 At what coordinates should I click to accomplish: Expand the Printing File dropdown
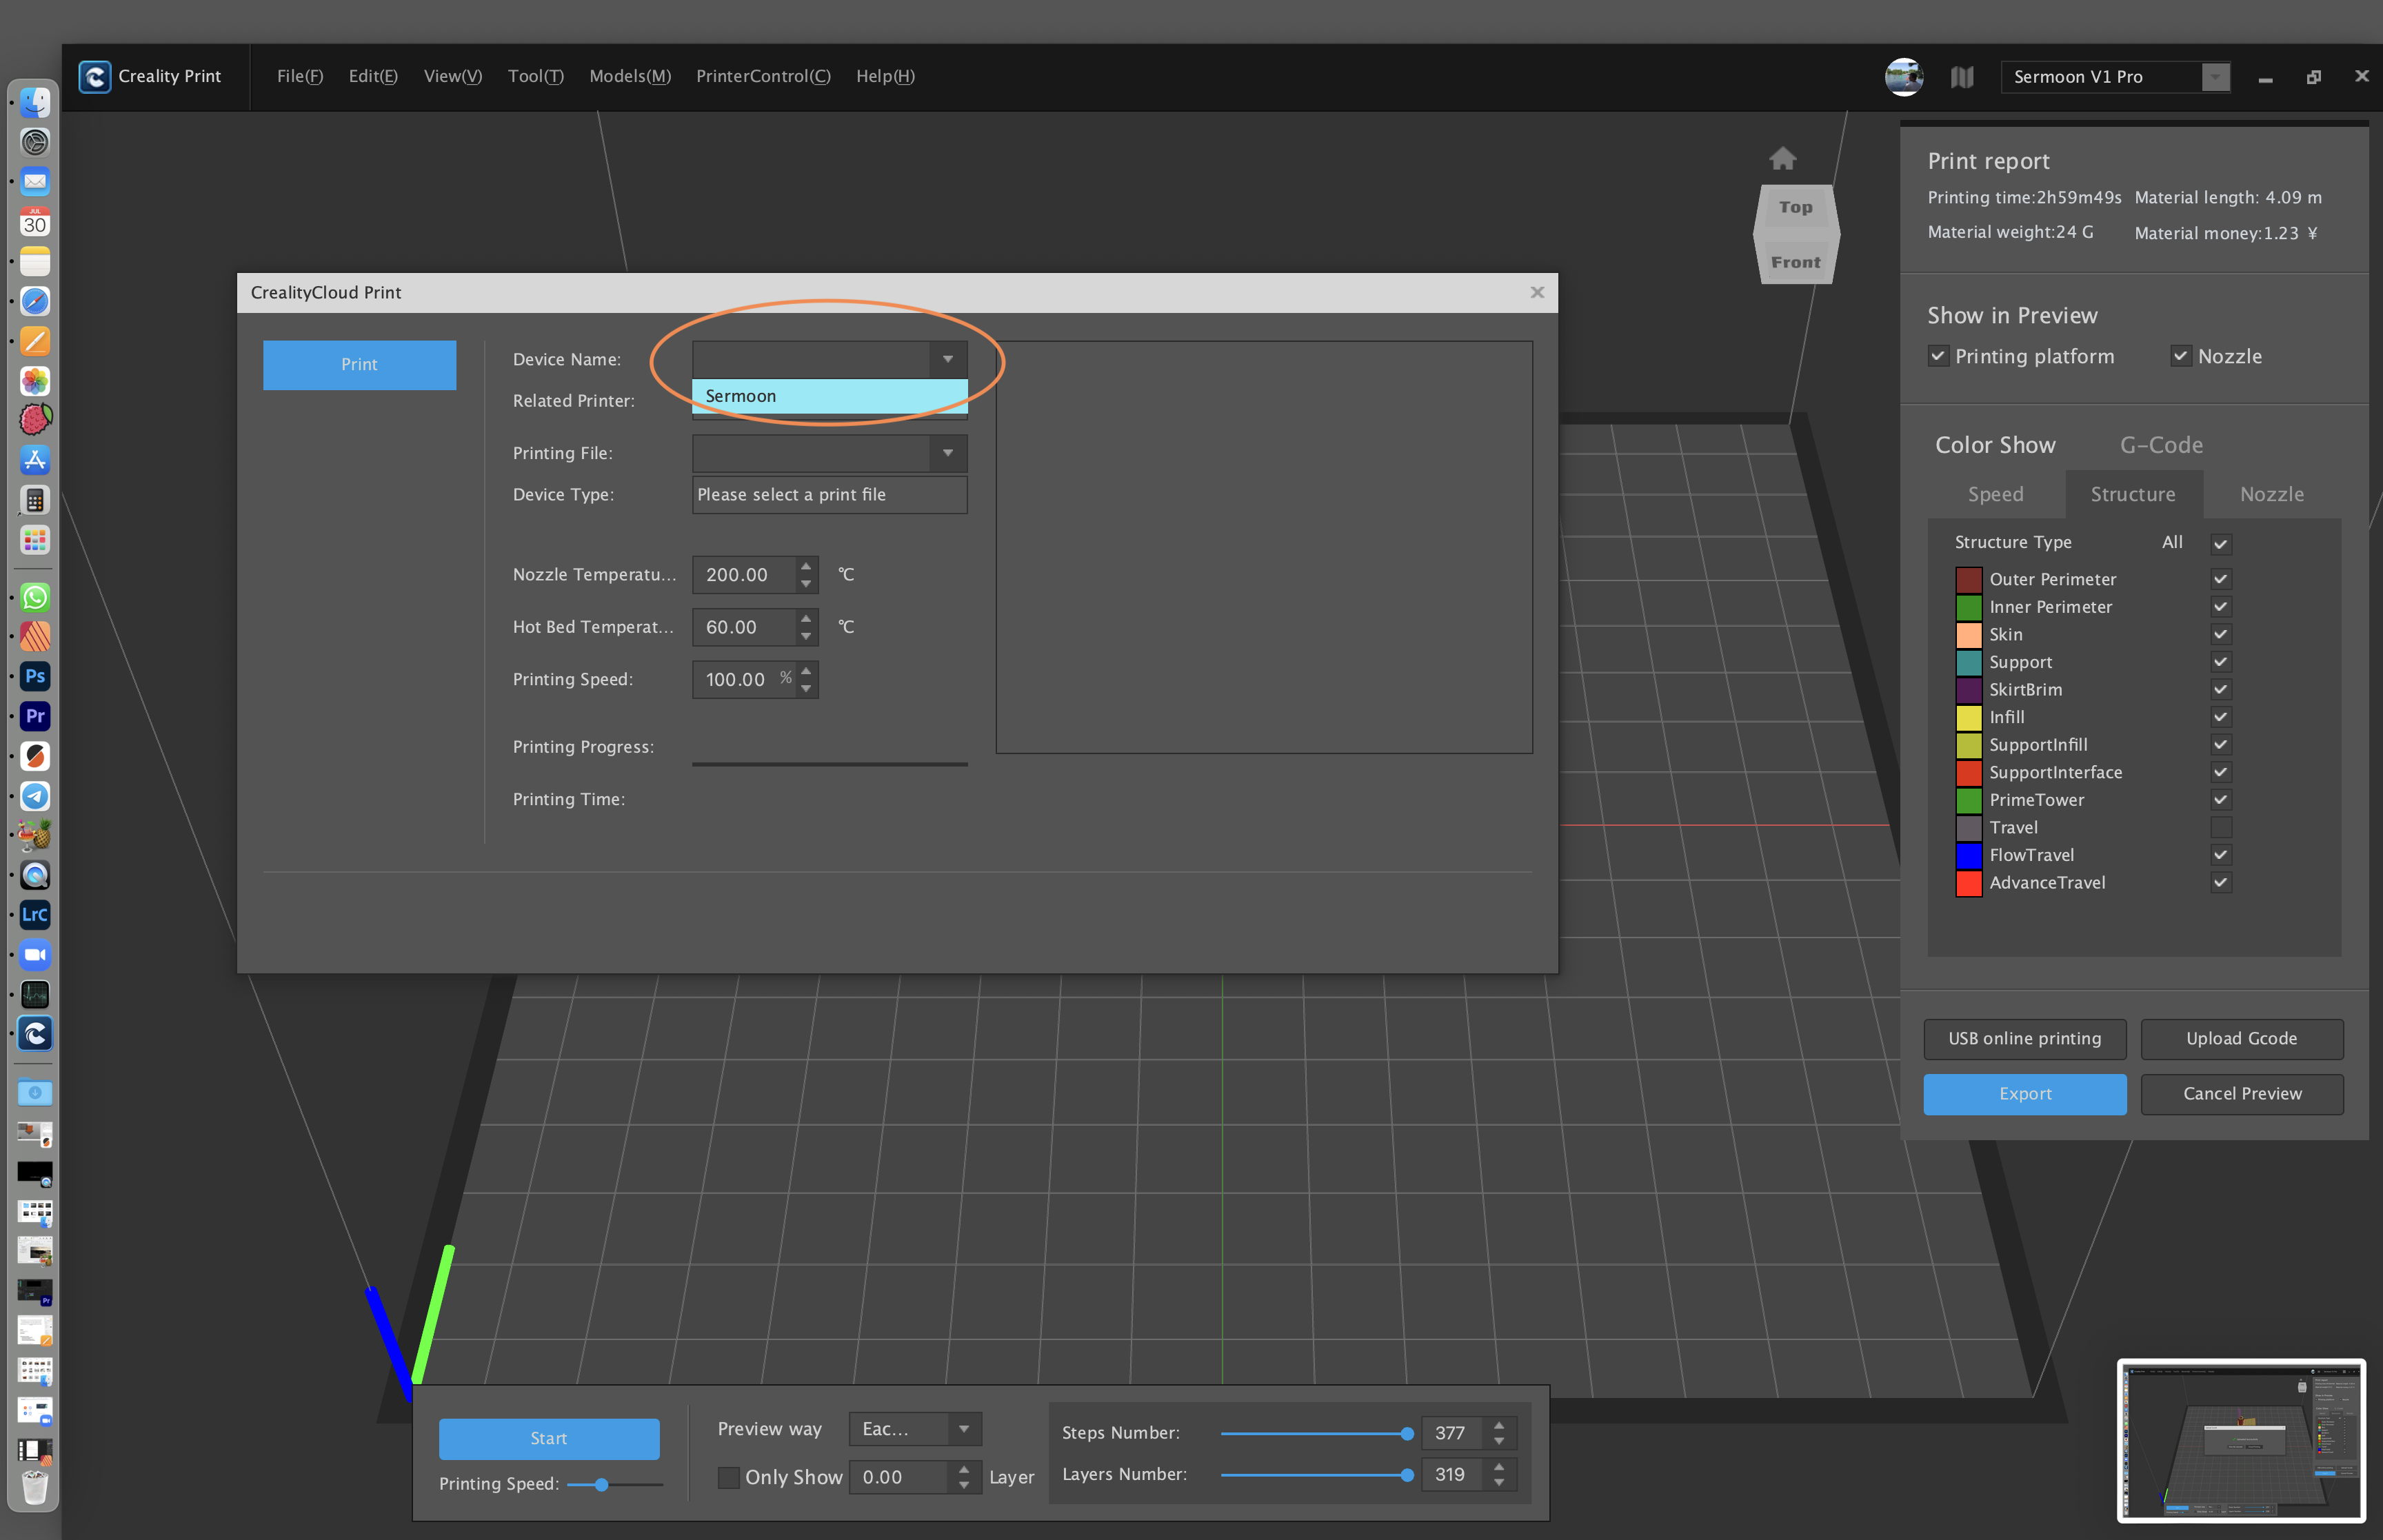point(947,453)
